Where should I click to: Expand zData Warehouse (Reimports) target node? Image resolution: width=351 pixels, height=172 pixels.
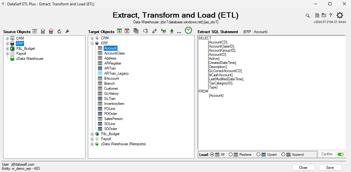[92, 144]
